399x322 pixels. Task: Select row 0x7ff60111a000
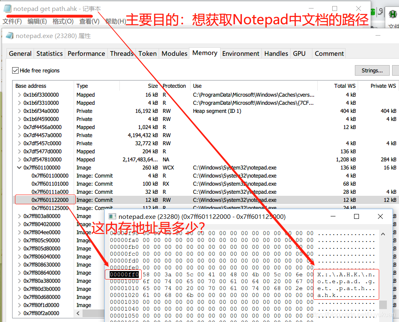point(206,192)
